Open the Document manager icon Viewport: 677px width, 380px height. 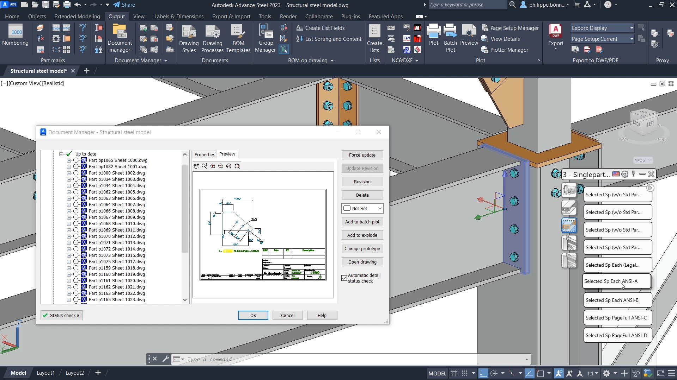[x=120, y=38]
